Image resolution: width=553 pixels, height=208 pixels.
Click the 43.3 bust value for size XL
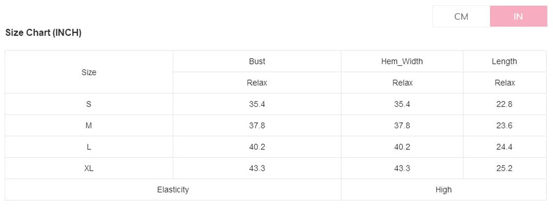point(257,168)
